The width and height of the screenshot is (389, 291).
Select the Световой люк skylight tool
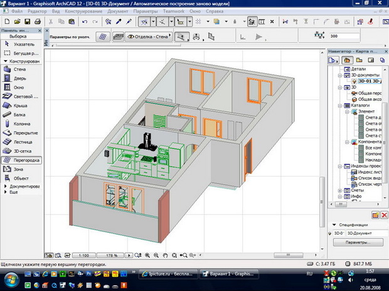pos(21,96)
